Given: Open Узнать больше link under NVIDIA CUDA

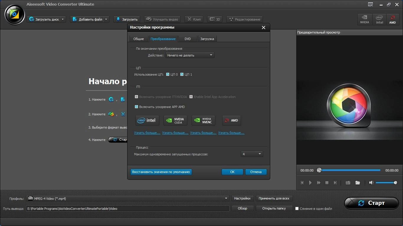Looking at the screenshot, I should point(175,133).
